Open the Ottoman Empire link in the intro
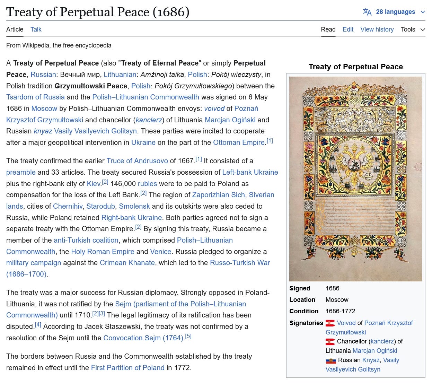Screen dimensions: 432x384 (x=239, y=142)
